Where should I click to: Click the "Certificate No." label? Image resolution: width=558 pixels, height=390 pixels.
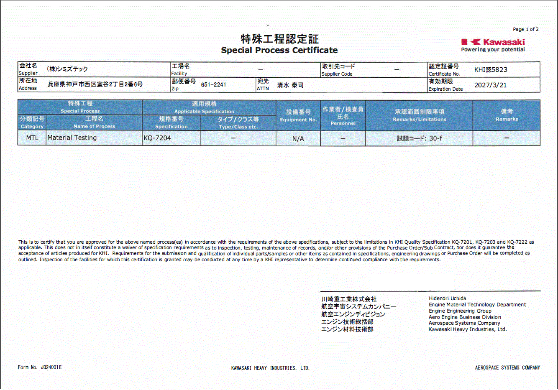point(444,74)
